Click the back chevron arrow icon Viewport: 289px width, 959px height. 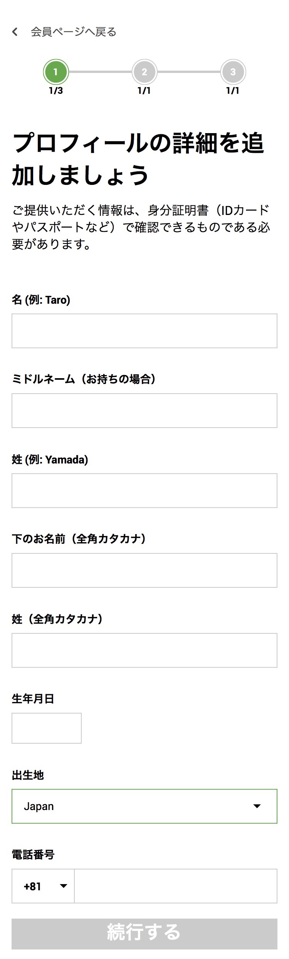(x=15, y=32)
